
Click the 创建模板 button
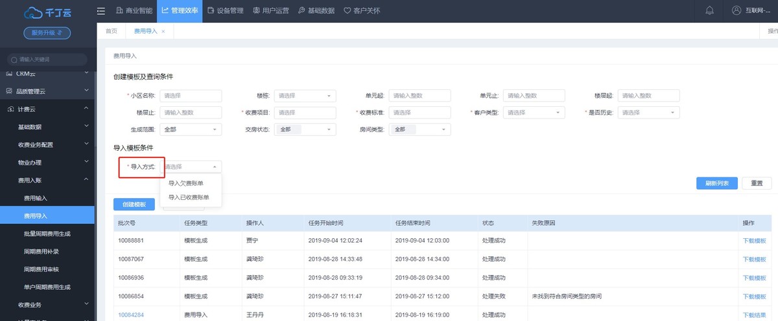(x=134, y=205)
